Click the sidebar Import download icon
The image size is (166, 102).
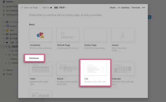(x=4, y=70)
